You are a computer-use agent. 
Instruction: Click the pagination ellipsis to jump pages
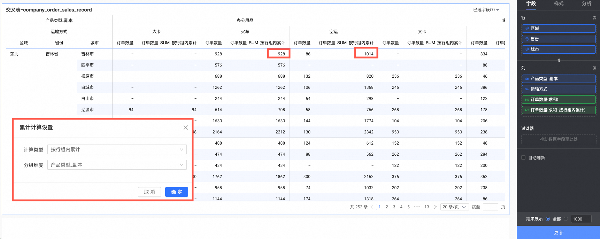pyautogui.click(x=417, y=207)
